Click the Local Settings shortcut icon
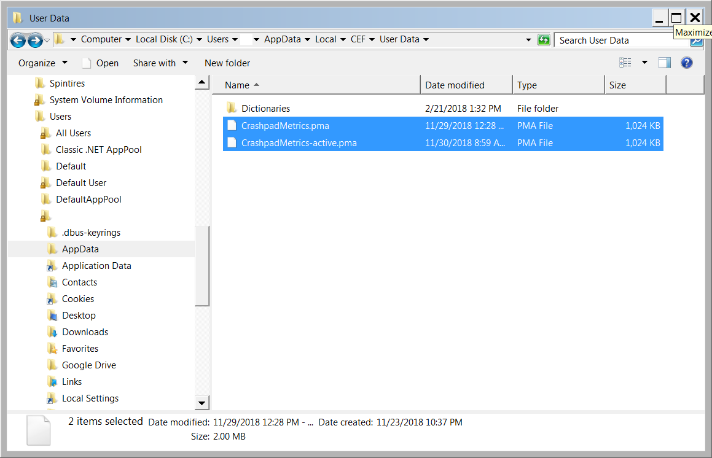 52,398
